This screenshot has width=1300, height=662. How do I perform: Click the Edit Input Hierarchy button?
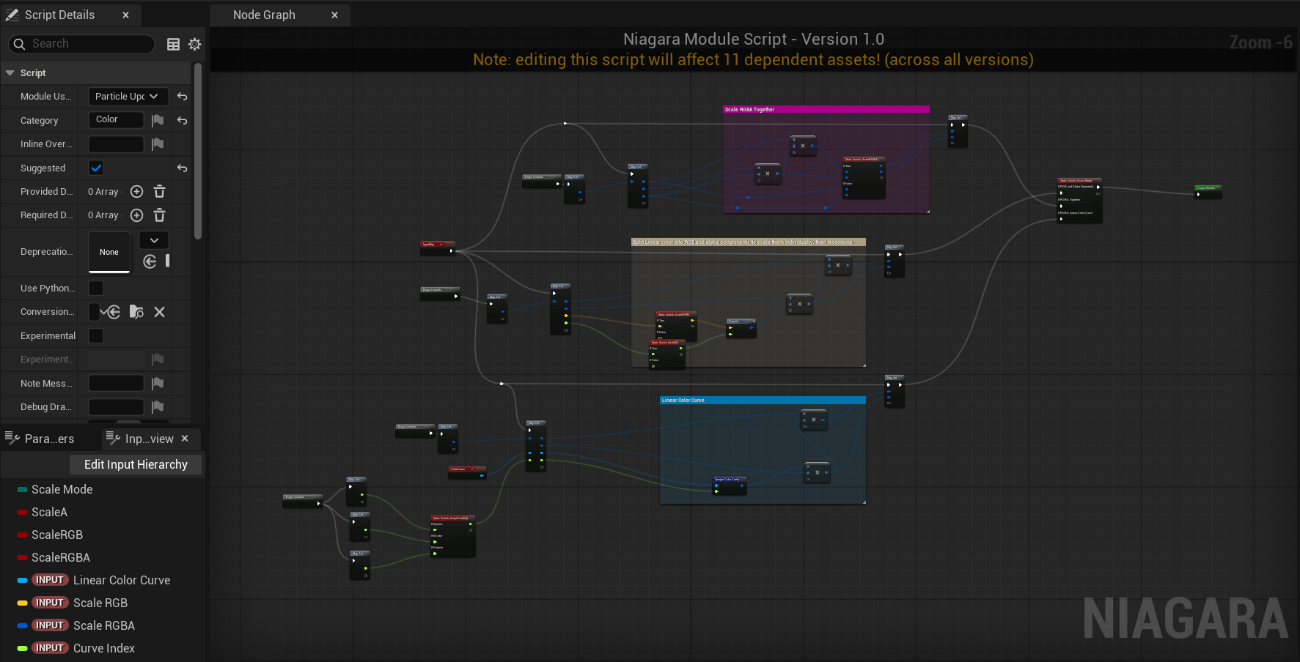136,464
